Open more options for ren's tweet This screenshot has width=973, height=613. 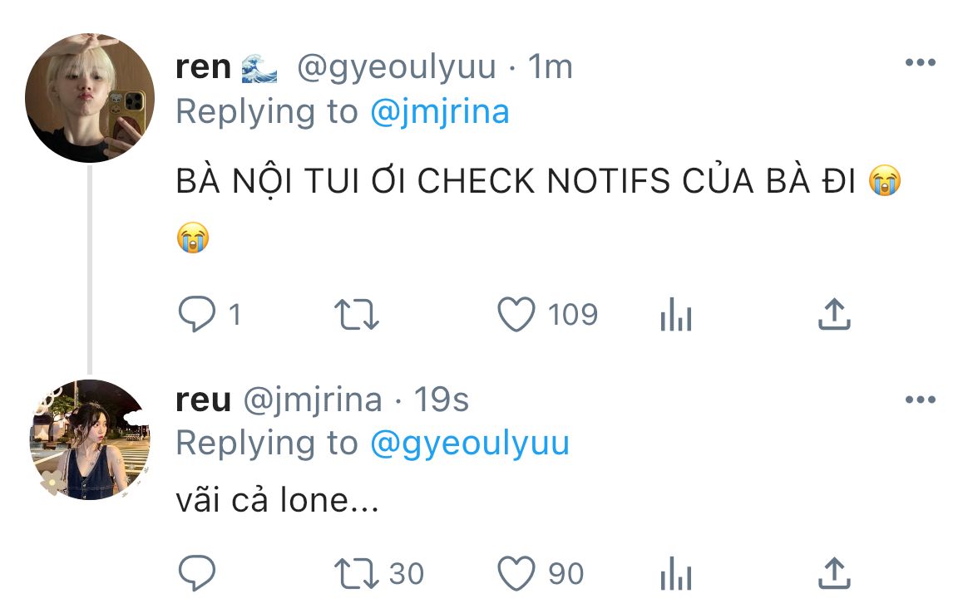coord(921,62)
